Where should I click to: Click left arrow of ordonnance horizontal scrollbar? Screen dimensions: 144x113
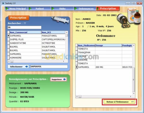click(x=77, y=97)
